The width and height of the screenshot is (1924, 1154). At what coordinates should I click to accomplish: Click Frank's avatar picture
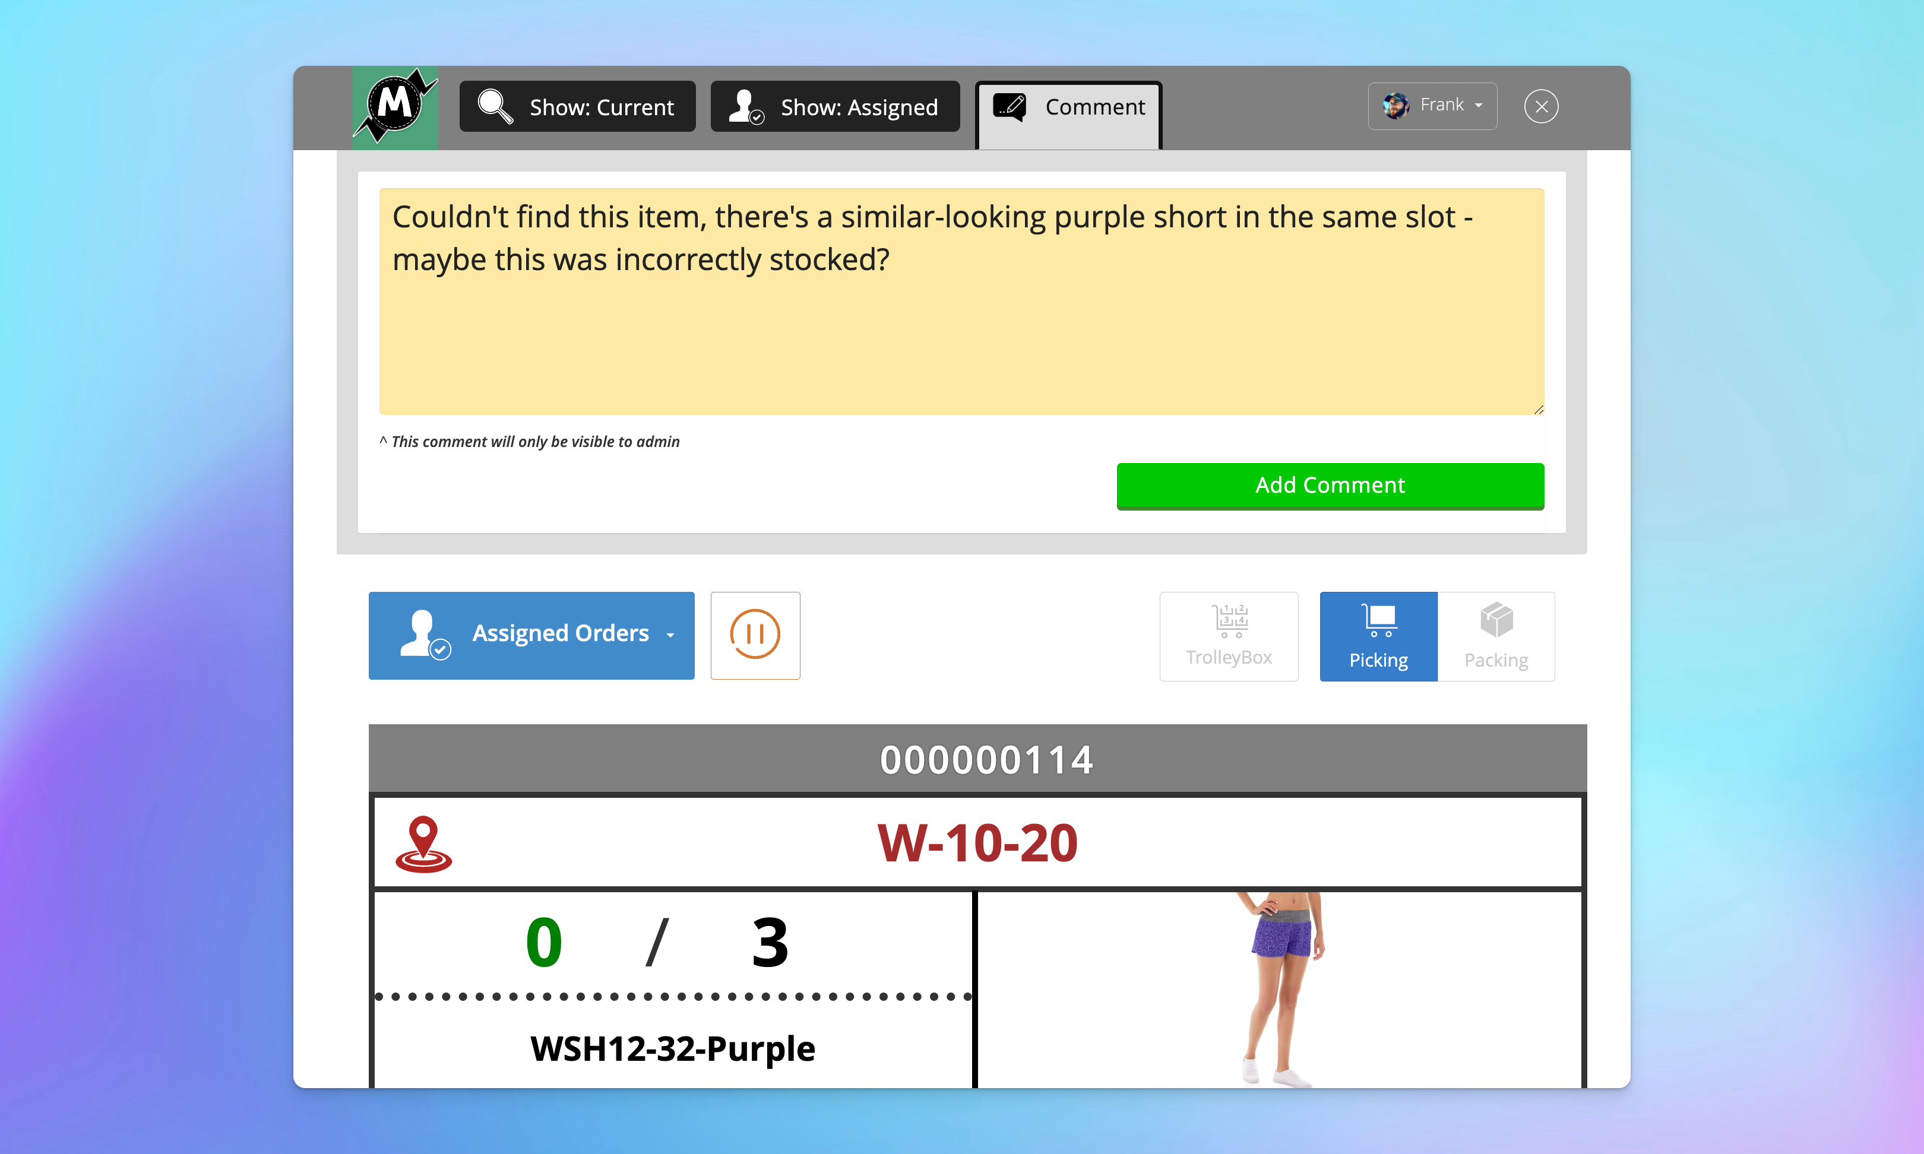pyautogui.click(x=1396, y=105)
